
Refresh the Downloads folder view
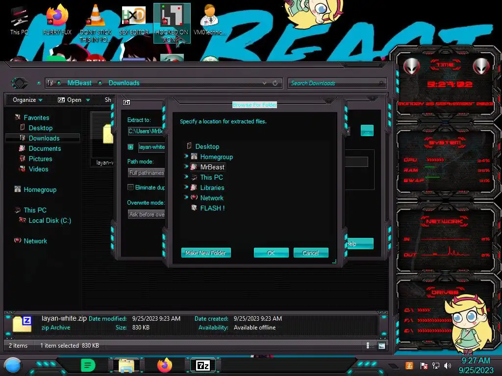coord(275,83)
